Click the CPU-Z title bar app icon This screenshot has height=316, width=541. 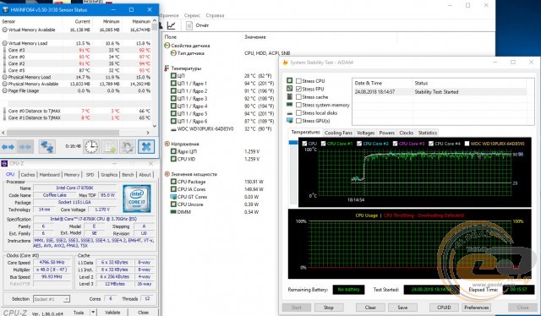(x=4, y=164)
